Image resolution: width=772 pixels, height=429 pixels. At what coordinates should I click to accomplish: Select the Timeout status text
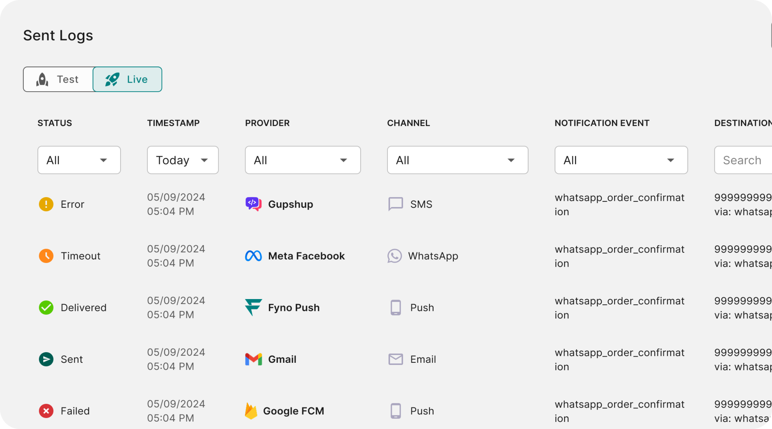pos(81,256)
